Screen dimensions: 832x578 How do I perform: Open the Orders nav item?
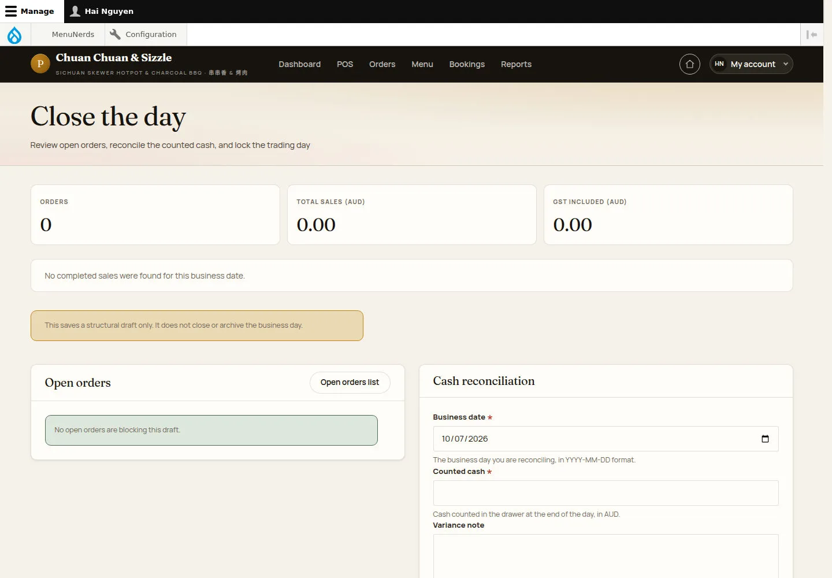point(382,64)
